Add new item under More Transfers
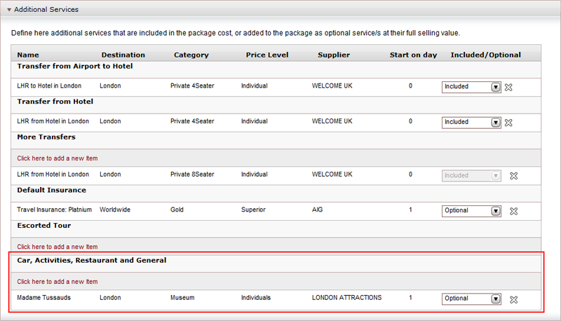561x321 pixels. (x=58, y=158)
